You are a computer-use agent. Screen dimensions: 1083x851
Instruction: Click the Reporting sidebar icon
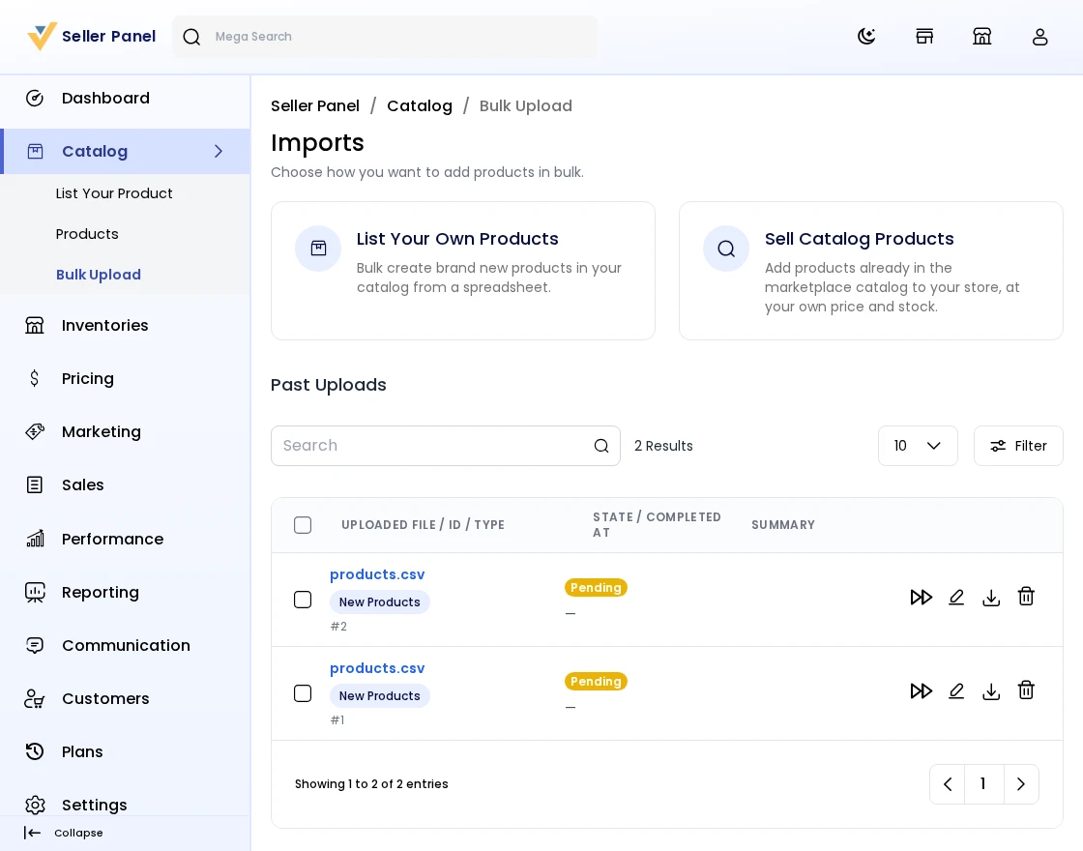[35, 592]
